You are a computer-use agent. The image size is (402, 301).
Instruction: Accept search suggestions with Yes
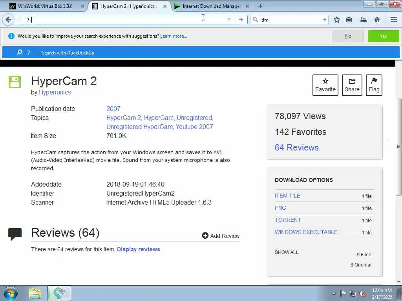tap(383, 36)
